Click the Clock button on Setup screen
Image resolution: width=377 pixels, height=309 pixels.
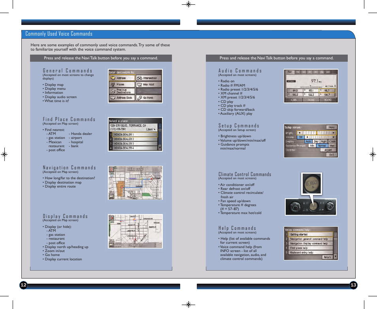click(332, 142)
